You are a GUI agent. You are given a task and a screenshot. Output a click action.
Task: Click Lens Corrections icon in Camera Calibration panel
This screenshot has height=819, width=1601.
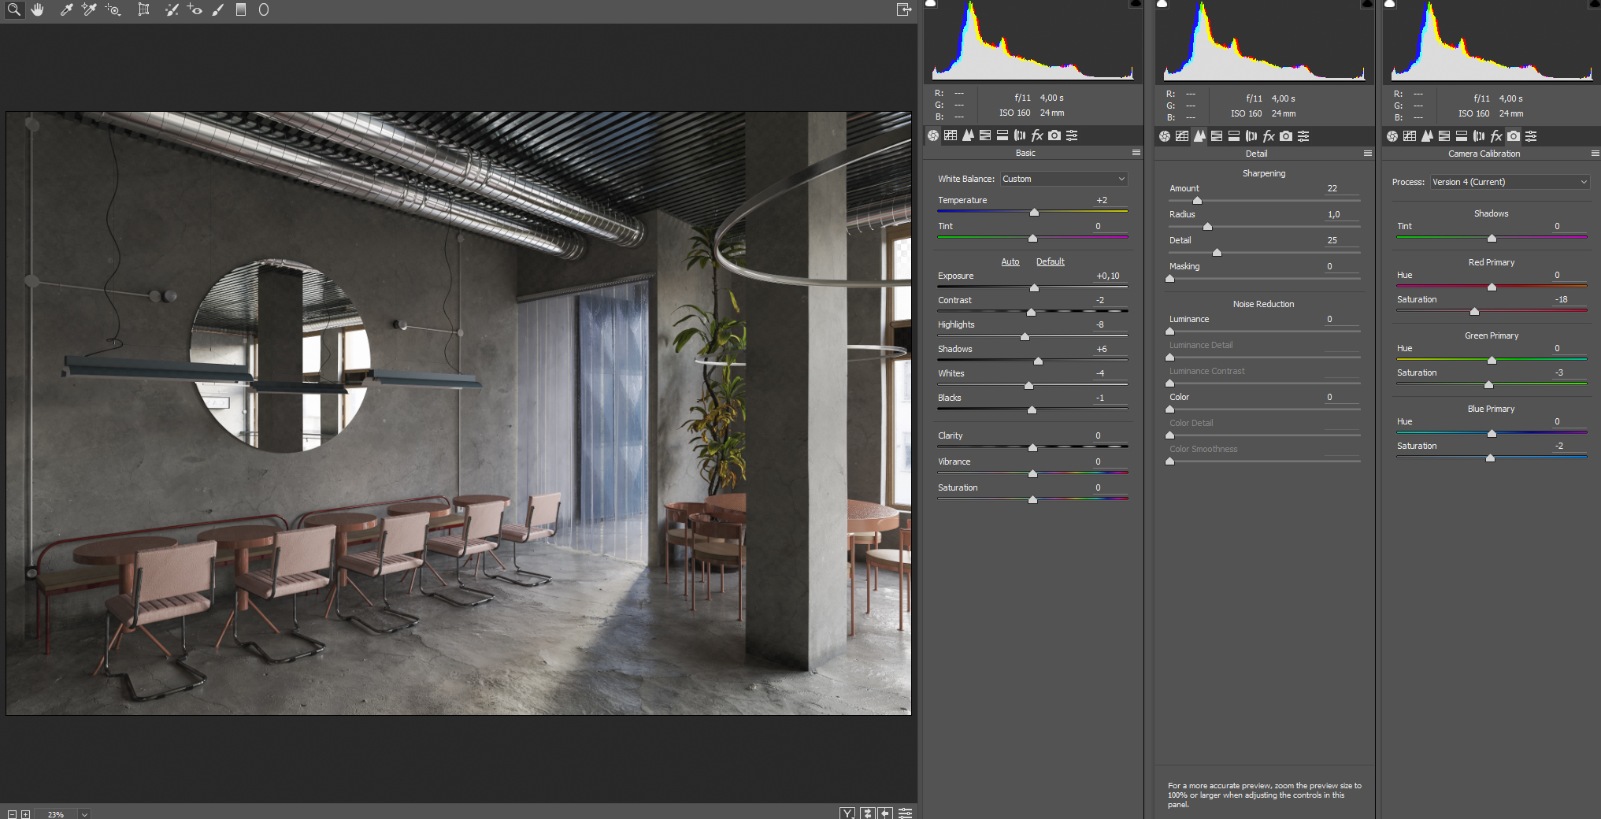click(x=1479, y=136)
